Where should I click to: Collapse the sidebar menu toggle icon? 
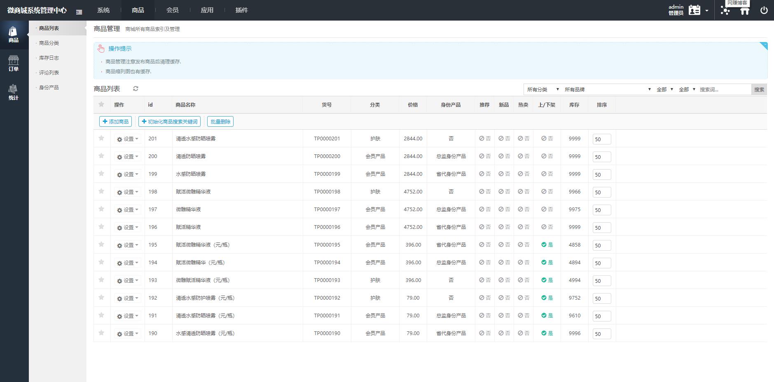tap(79, 12)
